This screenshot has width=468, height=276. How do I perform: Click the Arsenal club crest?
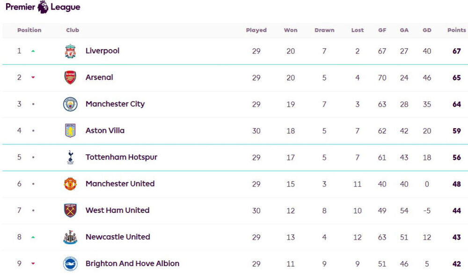(71, 78)
